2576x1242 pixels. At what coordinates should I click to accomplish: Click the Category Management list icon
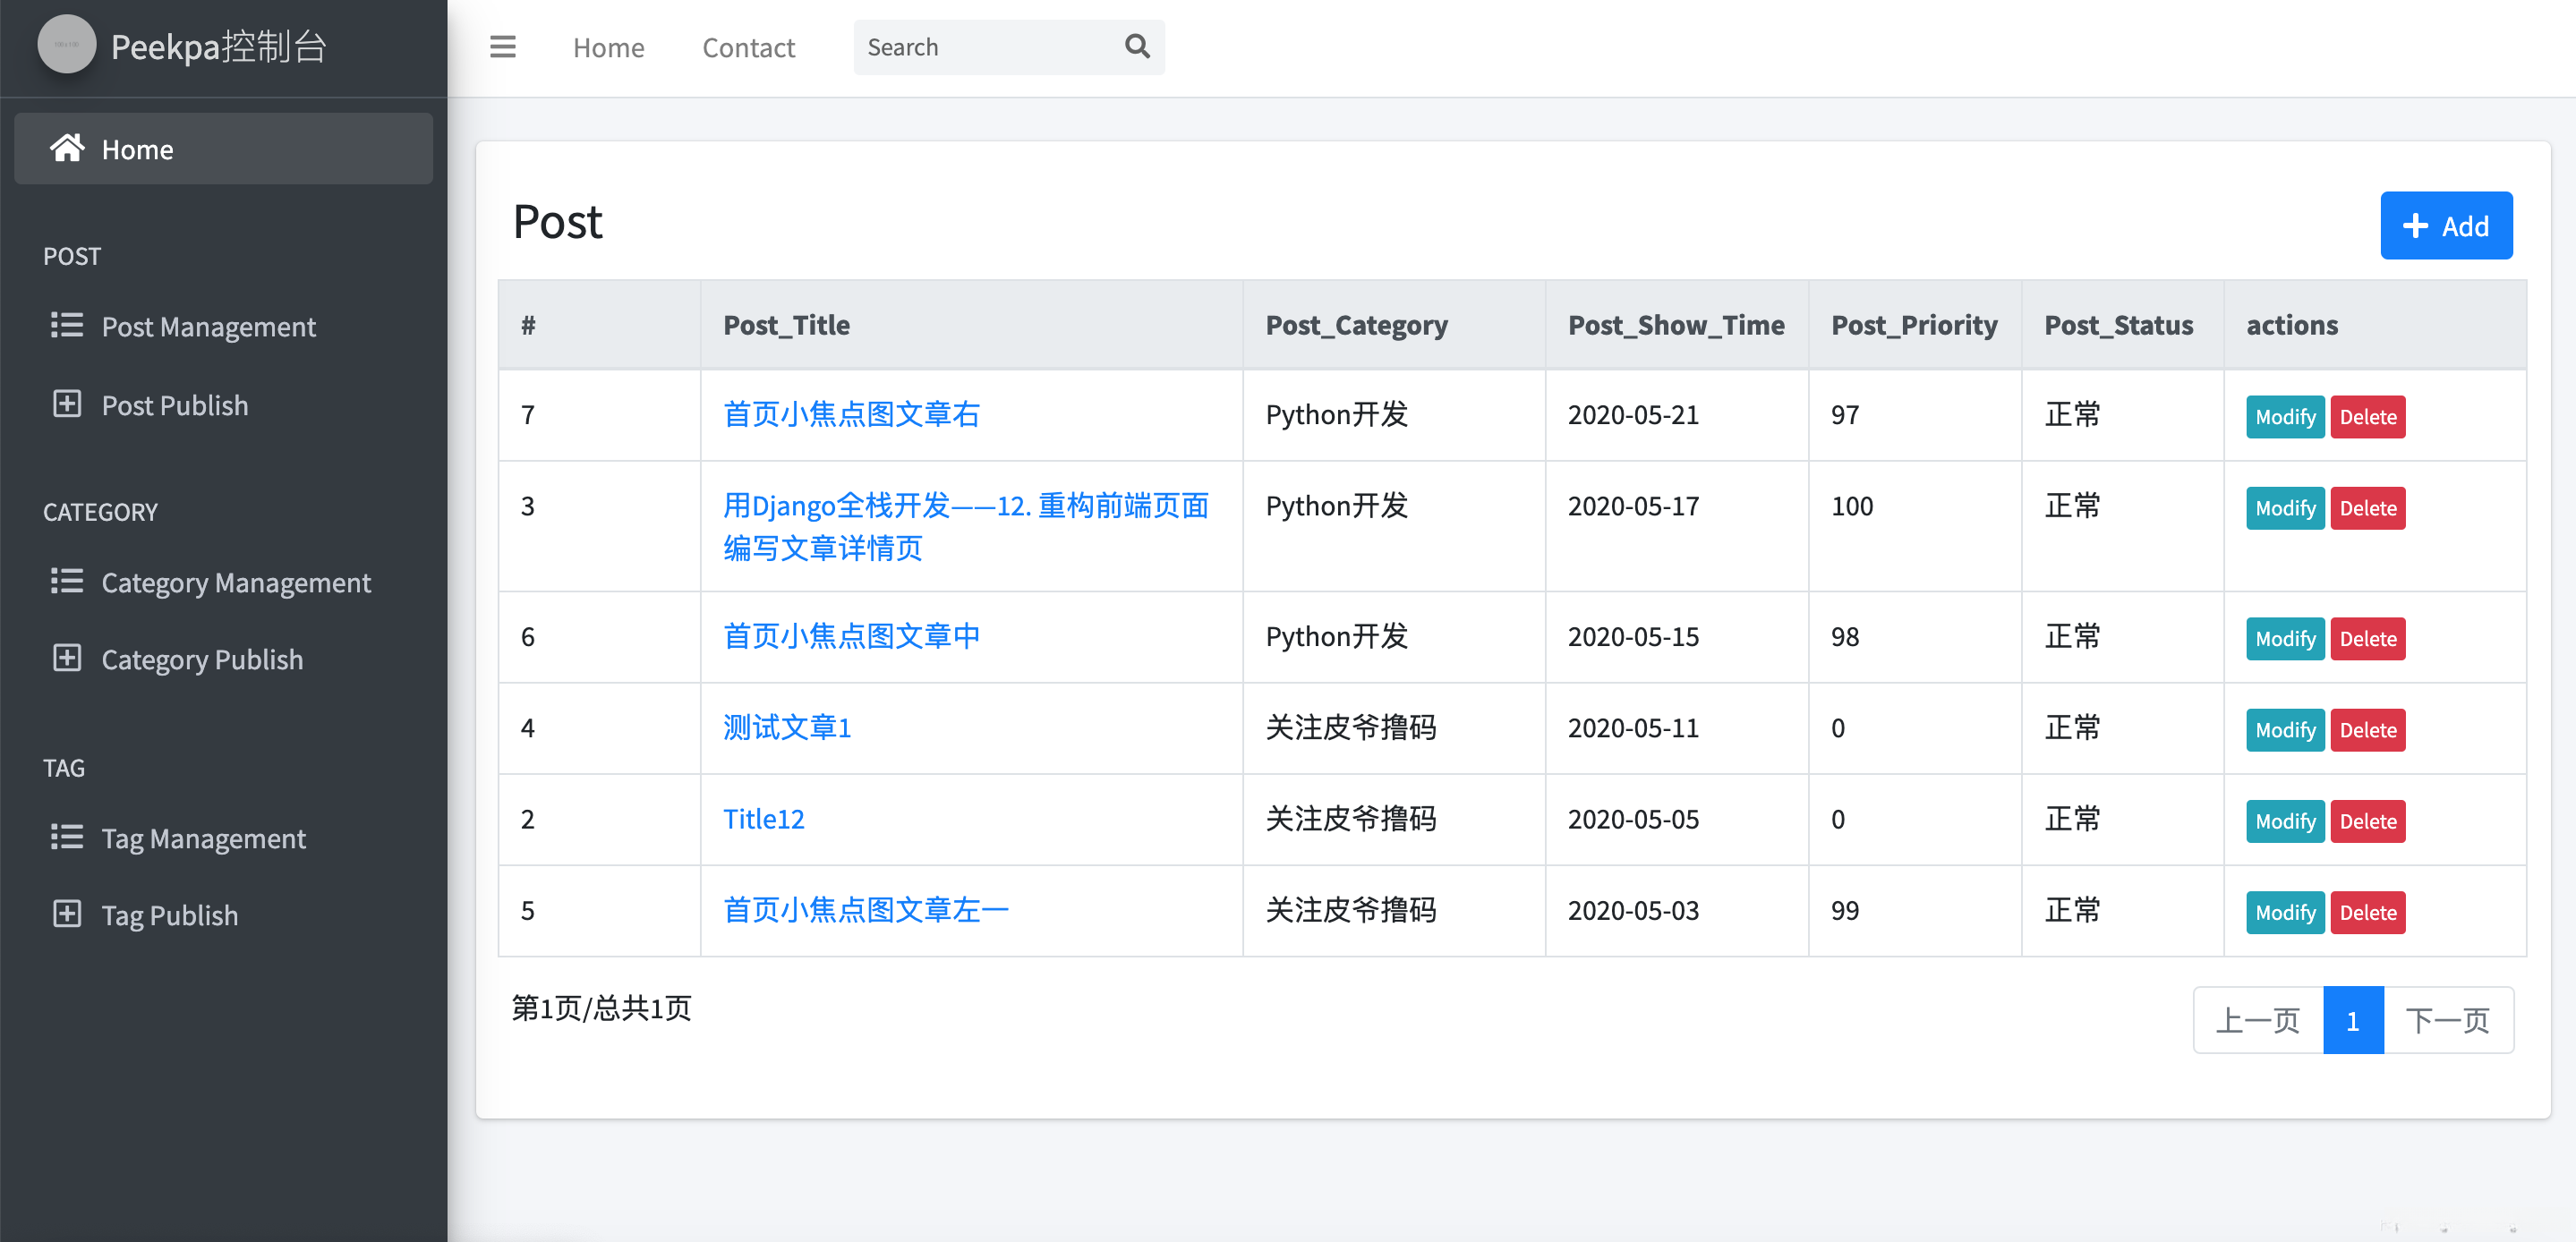point(67,582)
